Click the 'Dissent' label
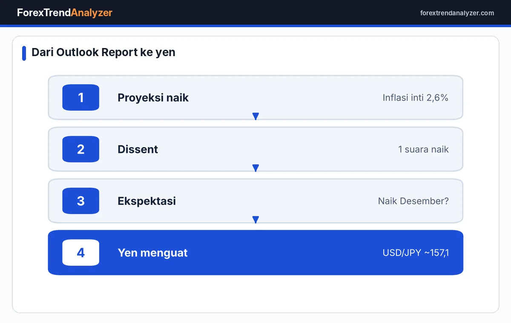The height and width of the screenshot is (323, 511). pyautogui.click(x=138, y=150)
